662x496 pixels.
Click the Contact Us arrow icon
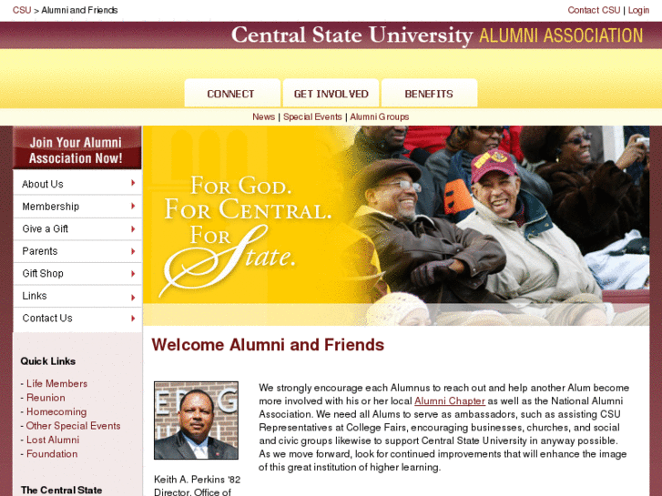point(133,319)
